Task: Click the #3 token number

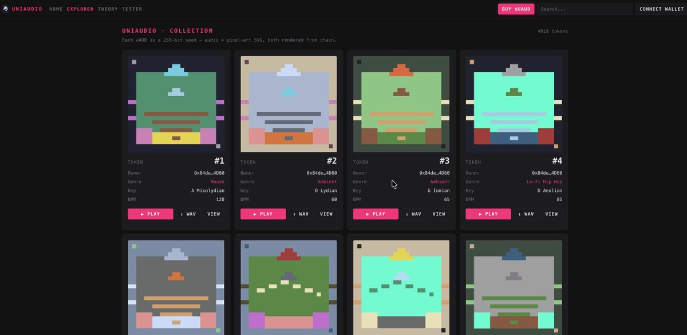Action: point(444,161)
